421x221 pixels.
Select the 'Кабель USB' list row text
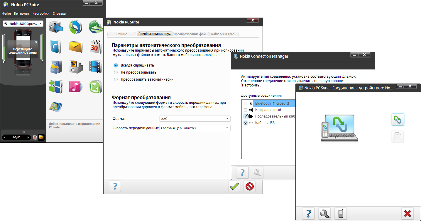click(x=265, y=123)
